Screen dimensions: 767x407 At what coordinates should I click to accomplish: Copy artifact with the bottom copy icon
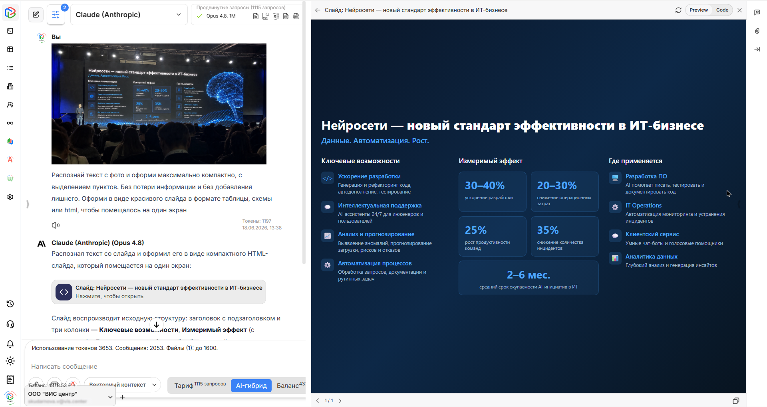tap(736, 401)
